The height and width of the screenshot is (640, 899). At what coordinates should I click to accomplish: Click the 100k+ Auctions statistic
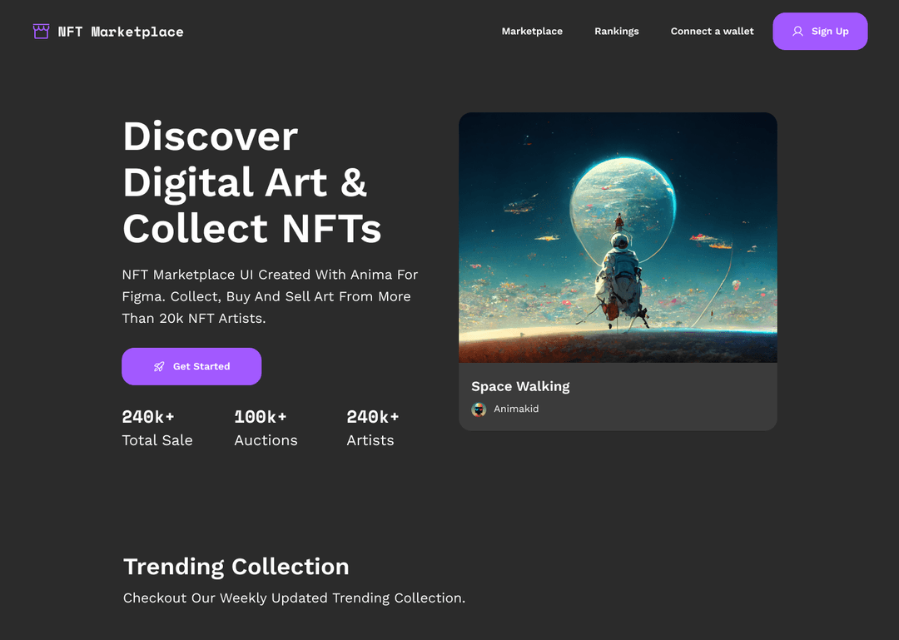tap(266, 428)
